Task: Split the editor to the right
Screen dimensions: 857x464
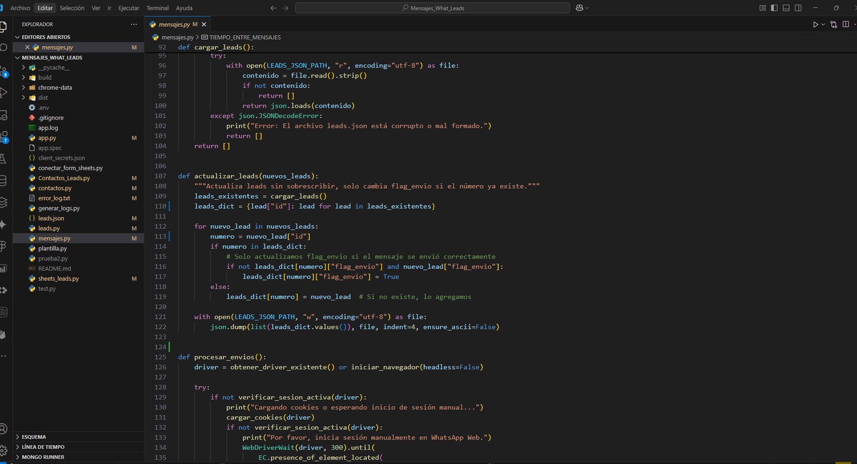Action: point(846,25)
